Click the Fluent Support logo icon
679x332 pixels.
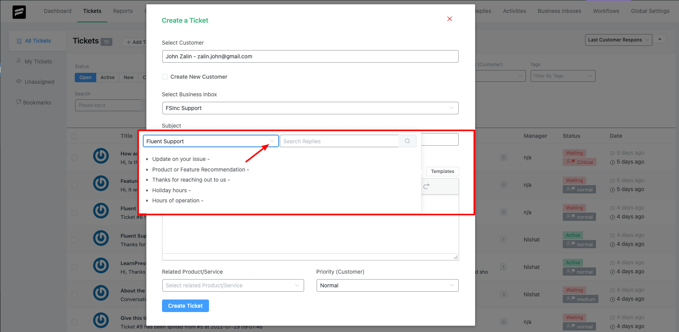19,12
